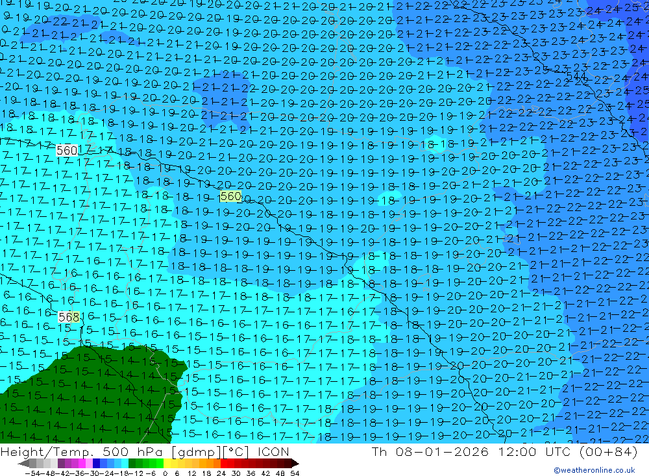Screen dimensions: 649x476
Task: Click the '0' legend scale value
Action: click(165, 473)
